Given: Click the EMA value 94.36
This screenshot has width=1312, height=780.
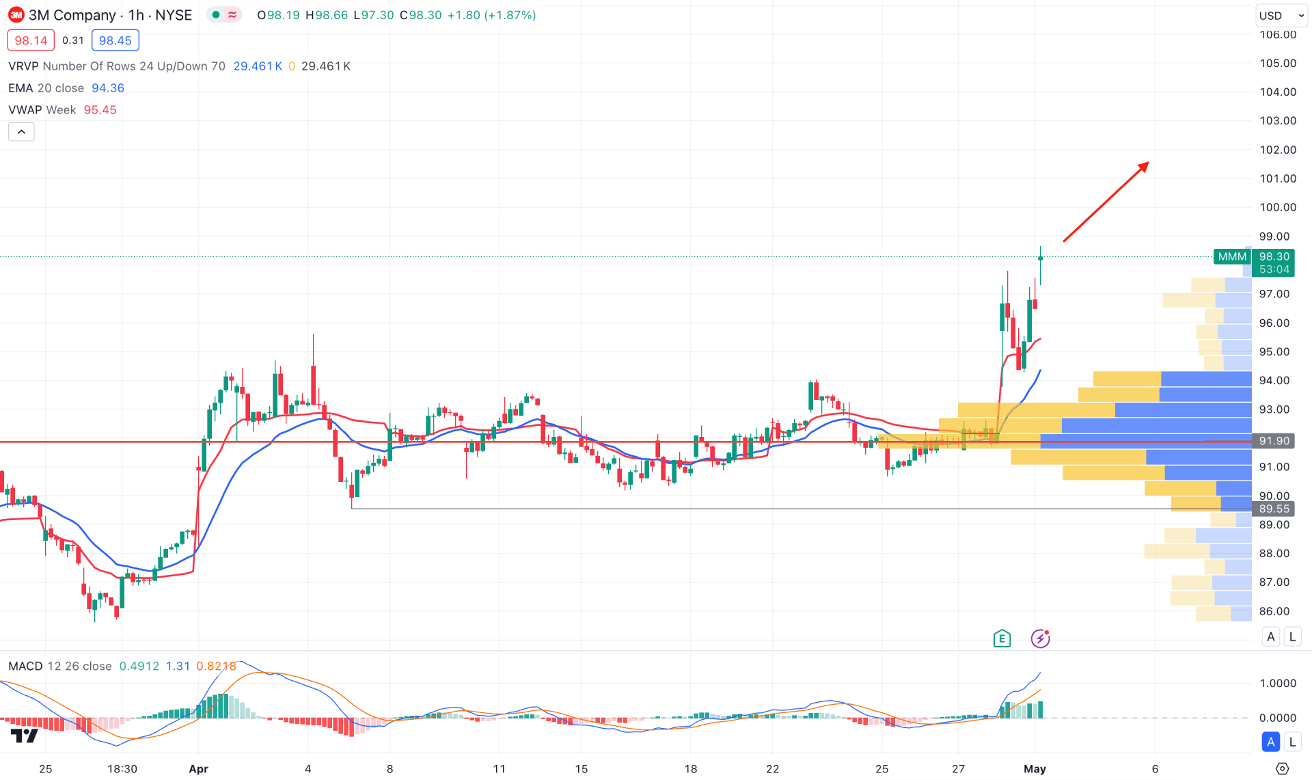Looking at the screenshot, I should point(108,88).
